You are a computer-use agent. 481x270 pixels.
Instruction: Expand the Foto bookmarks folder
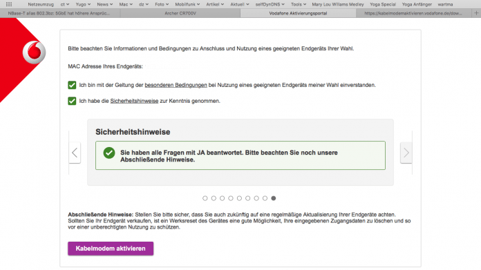[162, 4]
